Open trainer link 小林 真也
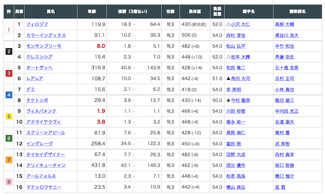 pos(284,89)
